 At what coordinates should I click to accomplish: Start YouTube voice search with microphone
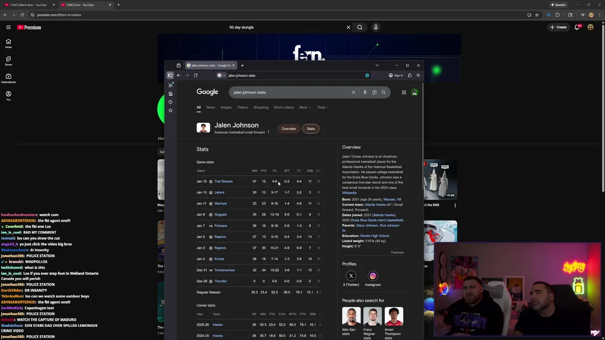click(x=376, y=27)
